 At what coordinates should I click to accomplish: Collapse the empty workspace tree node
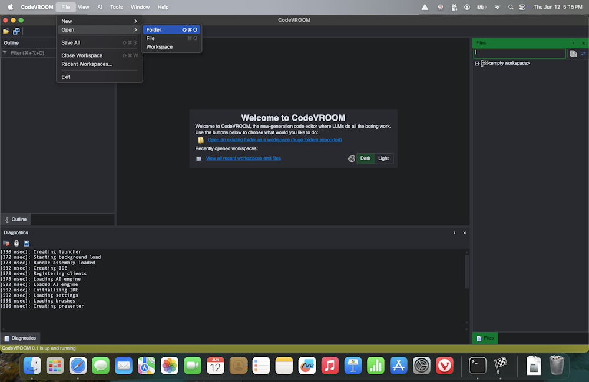(x=477, y=64)
